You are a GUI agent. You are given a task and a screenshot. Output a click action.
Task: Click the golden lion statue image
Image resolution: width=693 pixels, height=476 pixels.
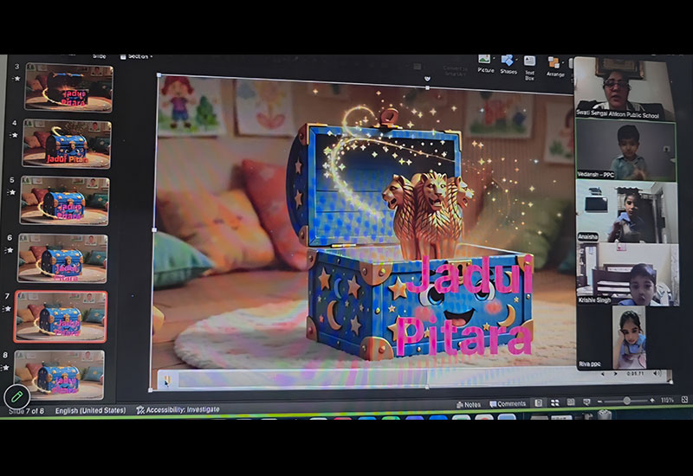426,215
